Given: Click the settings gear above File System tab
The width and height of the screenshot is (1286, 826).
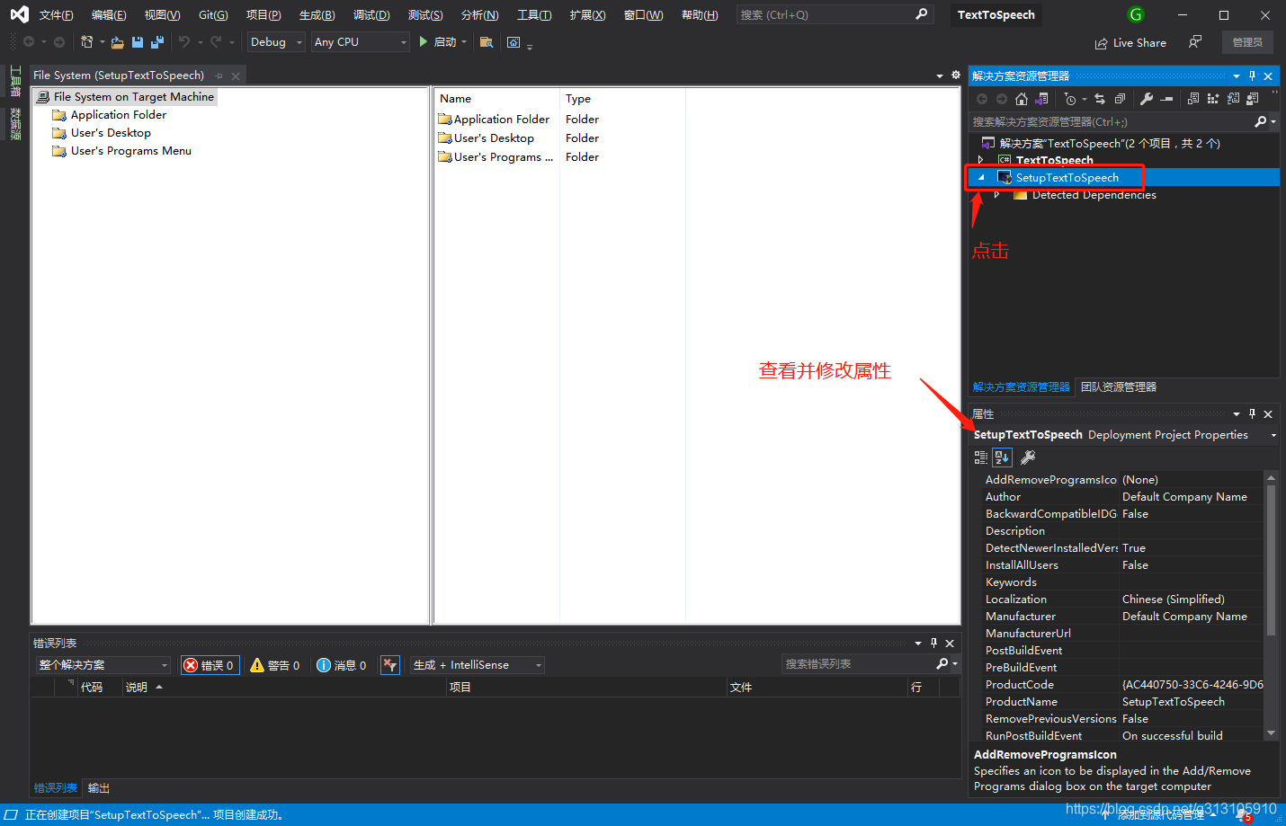Looking at the screenshot, I should (956, 75).
